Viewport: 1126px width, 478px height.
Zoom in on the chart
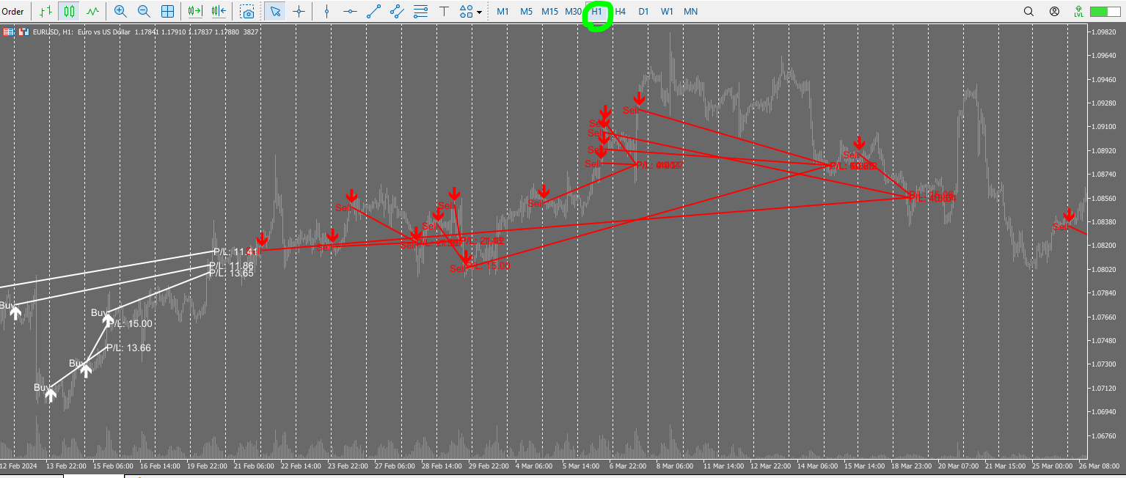[x=119, y=12]
